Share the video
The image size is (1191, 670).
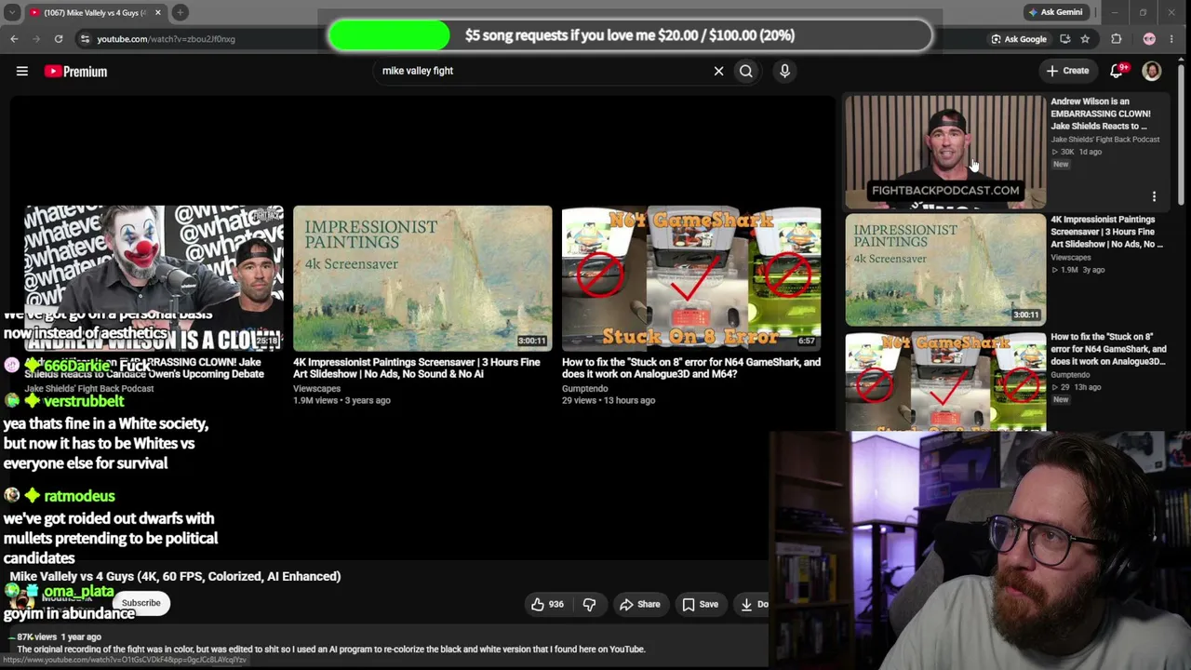pos(640,604)
